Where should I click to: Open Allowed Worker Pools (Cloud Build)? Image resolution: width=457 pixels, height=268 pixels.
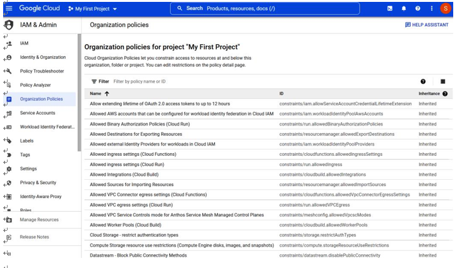[x=125, y=225]
